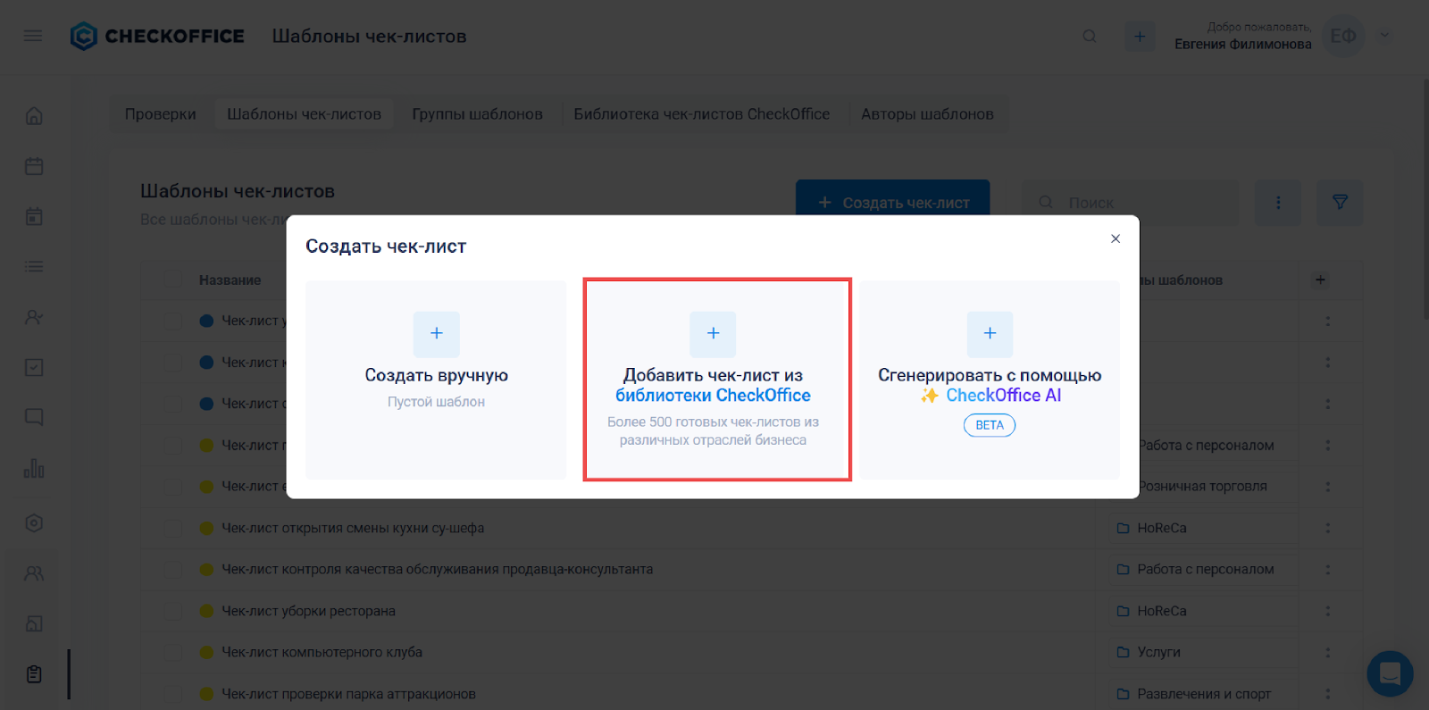Open row menu for Чек-лист открытия смены кухни су-шефа
1429x710 pixels.
tap(1328, 528)
